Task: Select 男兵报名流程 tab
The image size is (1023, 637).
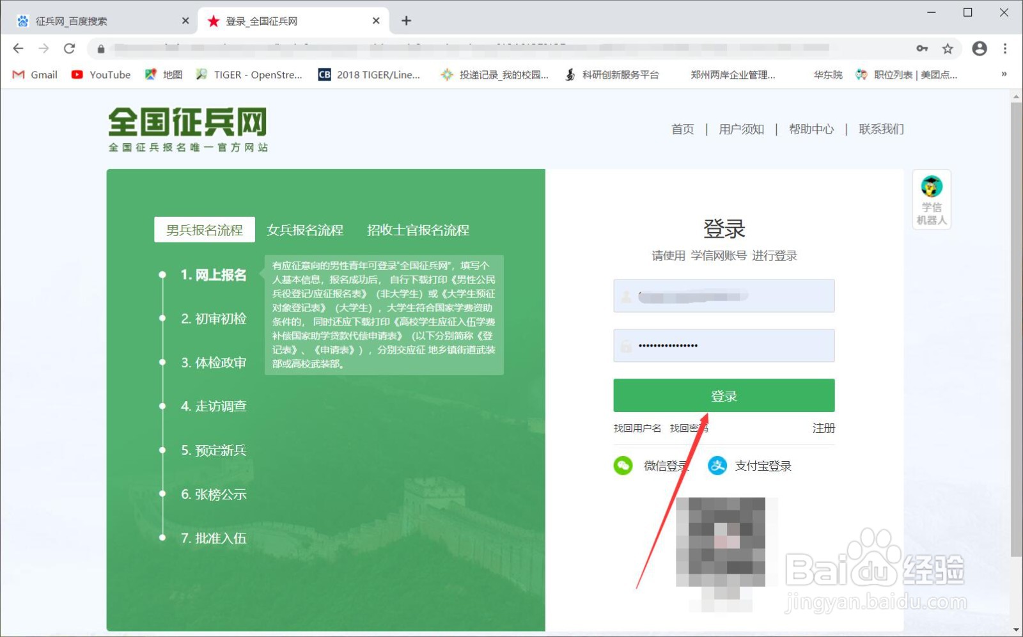Action: point(205,230)
